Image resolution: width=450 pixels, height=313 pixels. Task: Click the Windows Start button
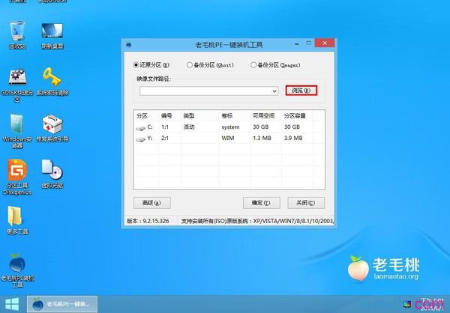click(x=12, y=304)
